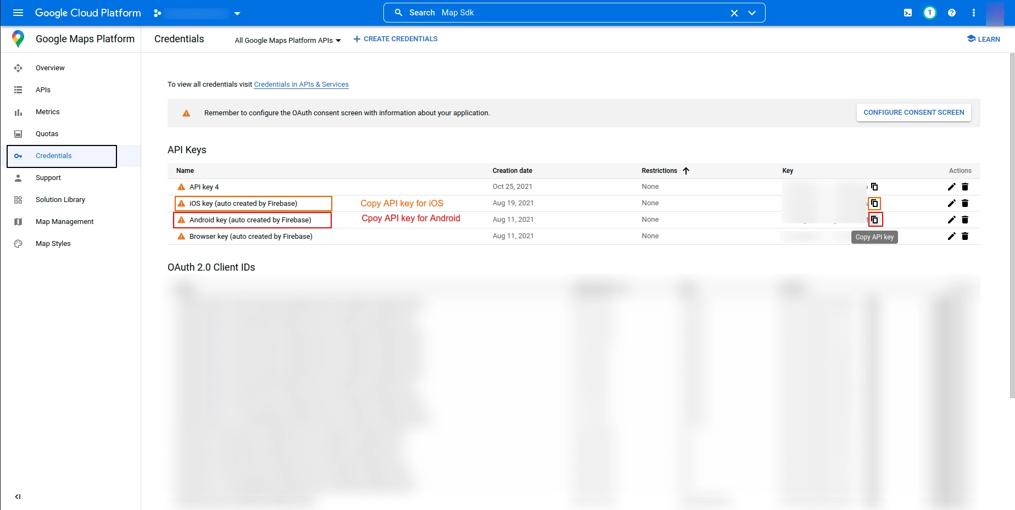1015x510 pixels.
Task: Open the help question mark icon
Action: [x=952, y=13]
